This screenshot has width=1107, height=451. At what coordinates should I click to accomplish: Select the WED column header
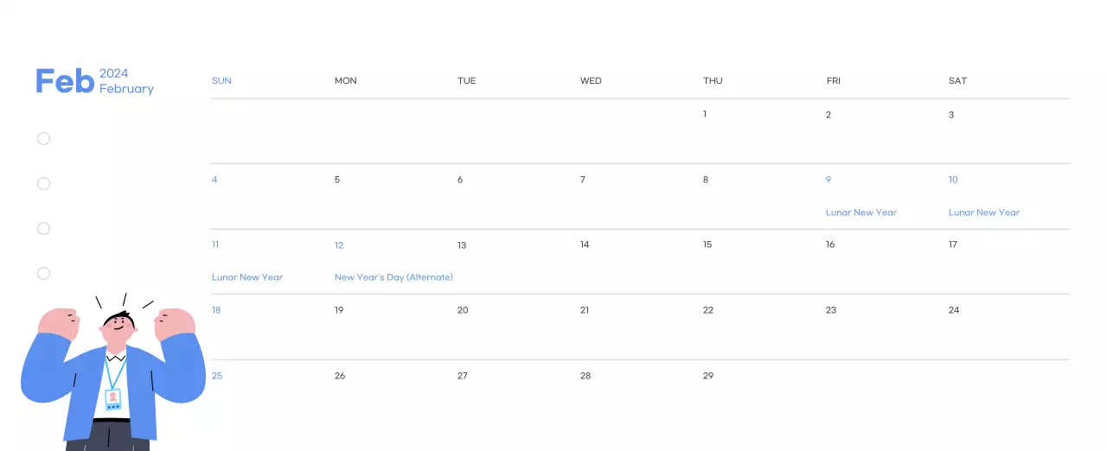coord(591,81)
